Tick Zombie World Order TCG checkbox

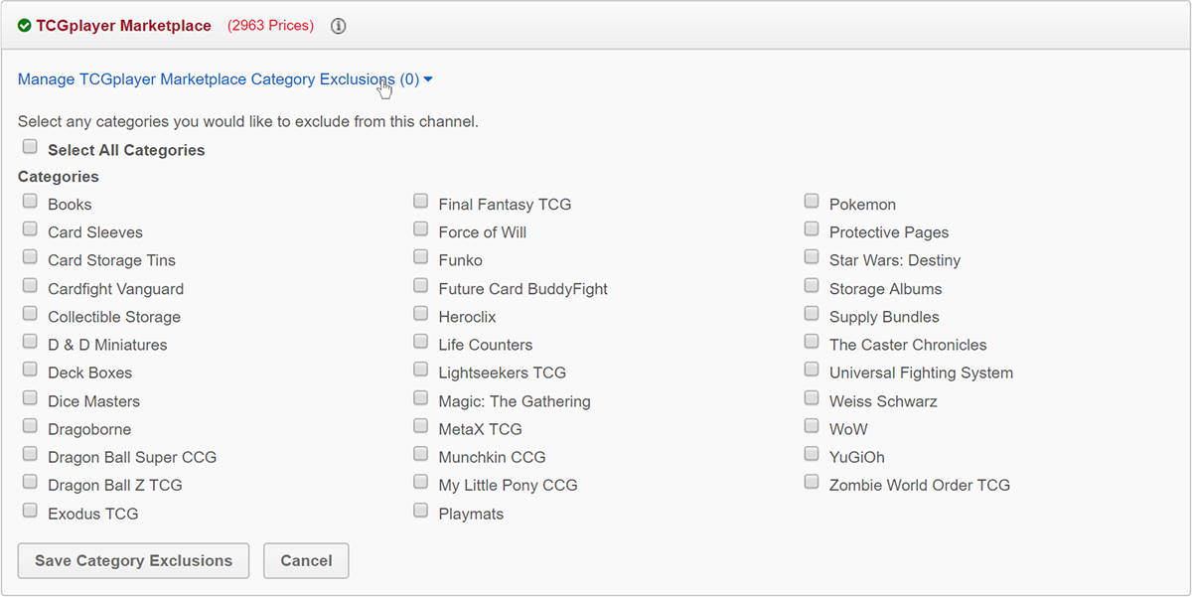point(812,482)
